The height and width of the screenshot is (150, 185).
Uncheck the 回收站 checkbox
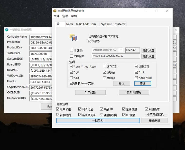pos(105,72)
